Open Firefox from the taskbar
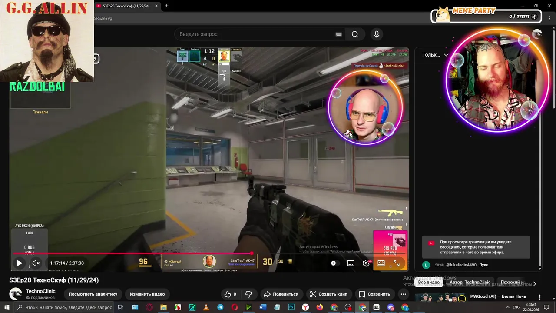Image resolution: width=556 pixels, height=313 pixels. click(x=320, y=307)
